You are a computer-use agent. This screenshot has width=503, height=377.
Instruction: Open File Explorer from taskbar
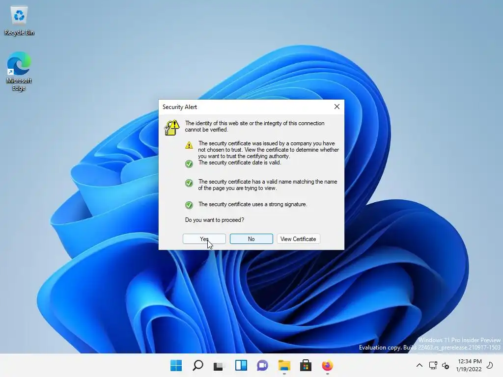[x=284, y=365]
